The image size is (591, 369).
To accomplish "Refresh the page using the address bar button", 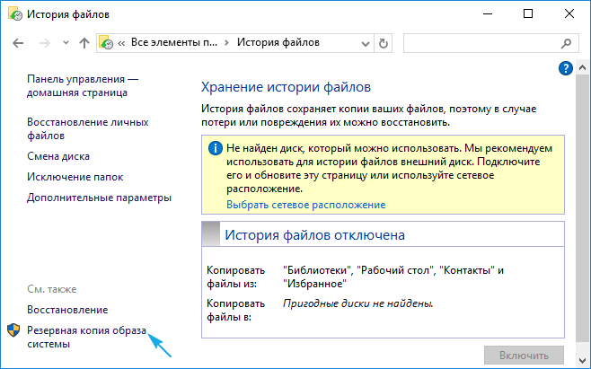I will coord(384,42).
